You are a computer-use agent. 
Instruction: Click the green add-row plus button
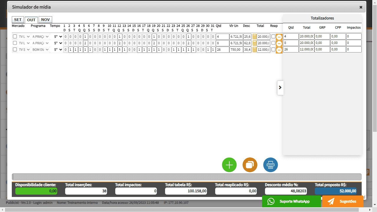229,165
